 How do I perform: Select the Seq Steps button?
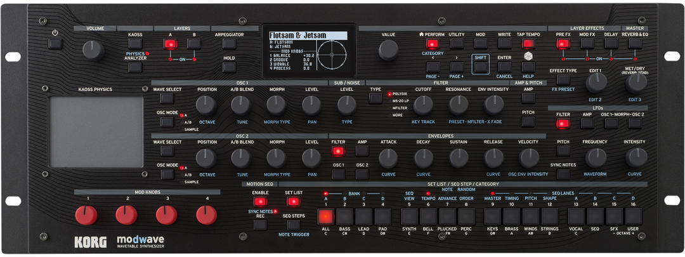[294, 225]
